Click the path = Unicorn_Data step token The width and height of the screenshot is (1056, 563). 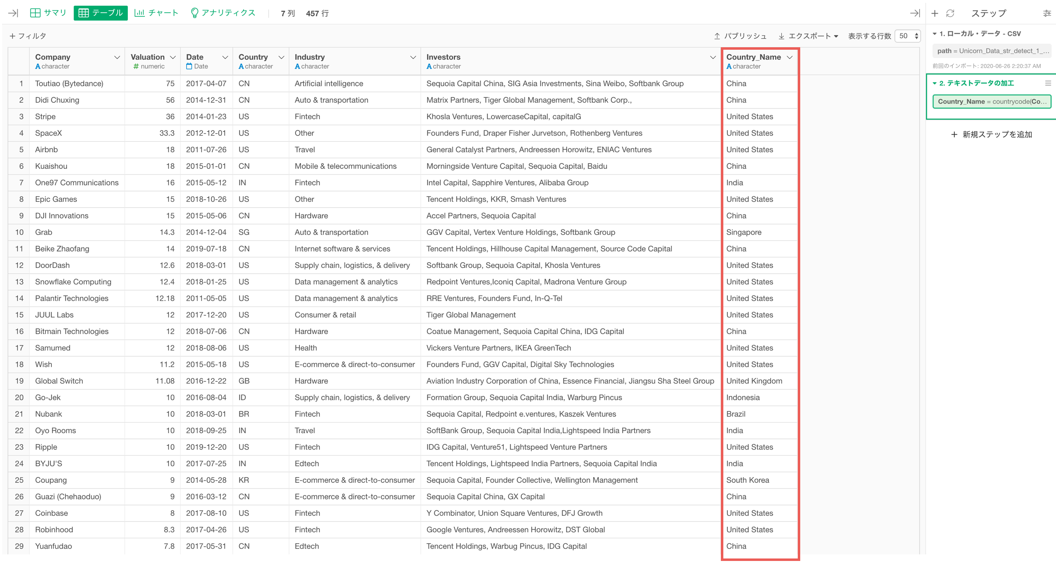pos(992,51)
